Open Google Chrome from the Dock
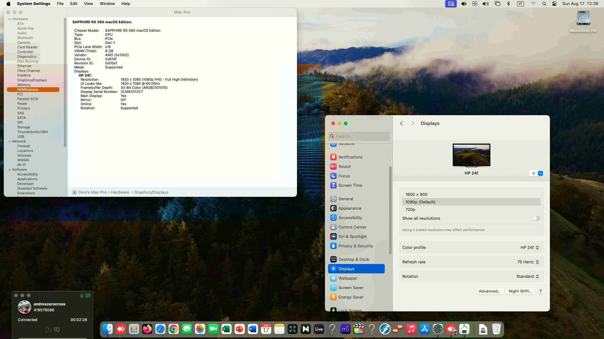 [174, 329]
